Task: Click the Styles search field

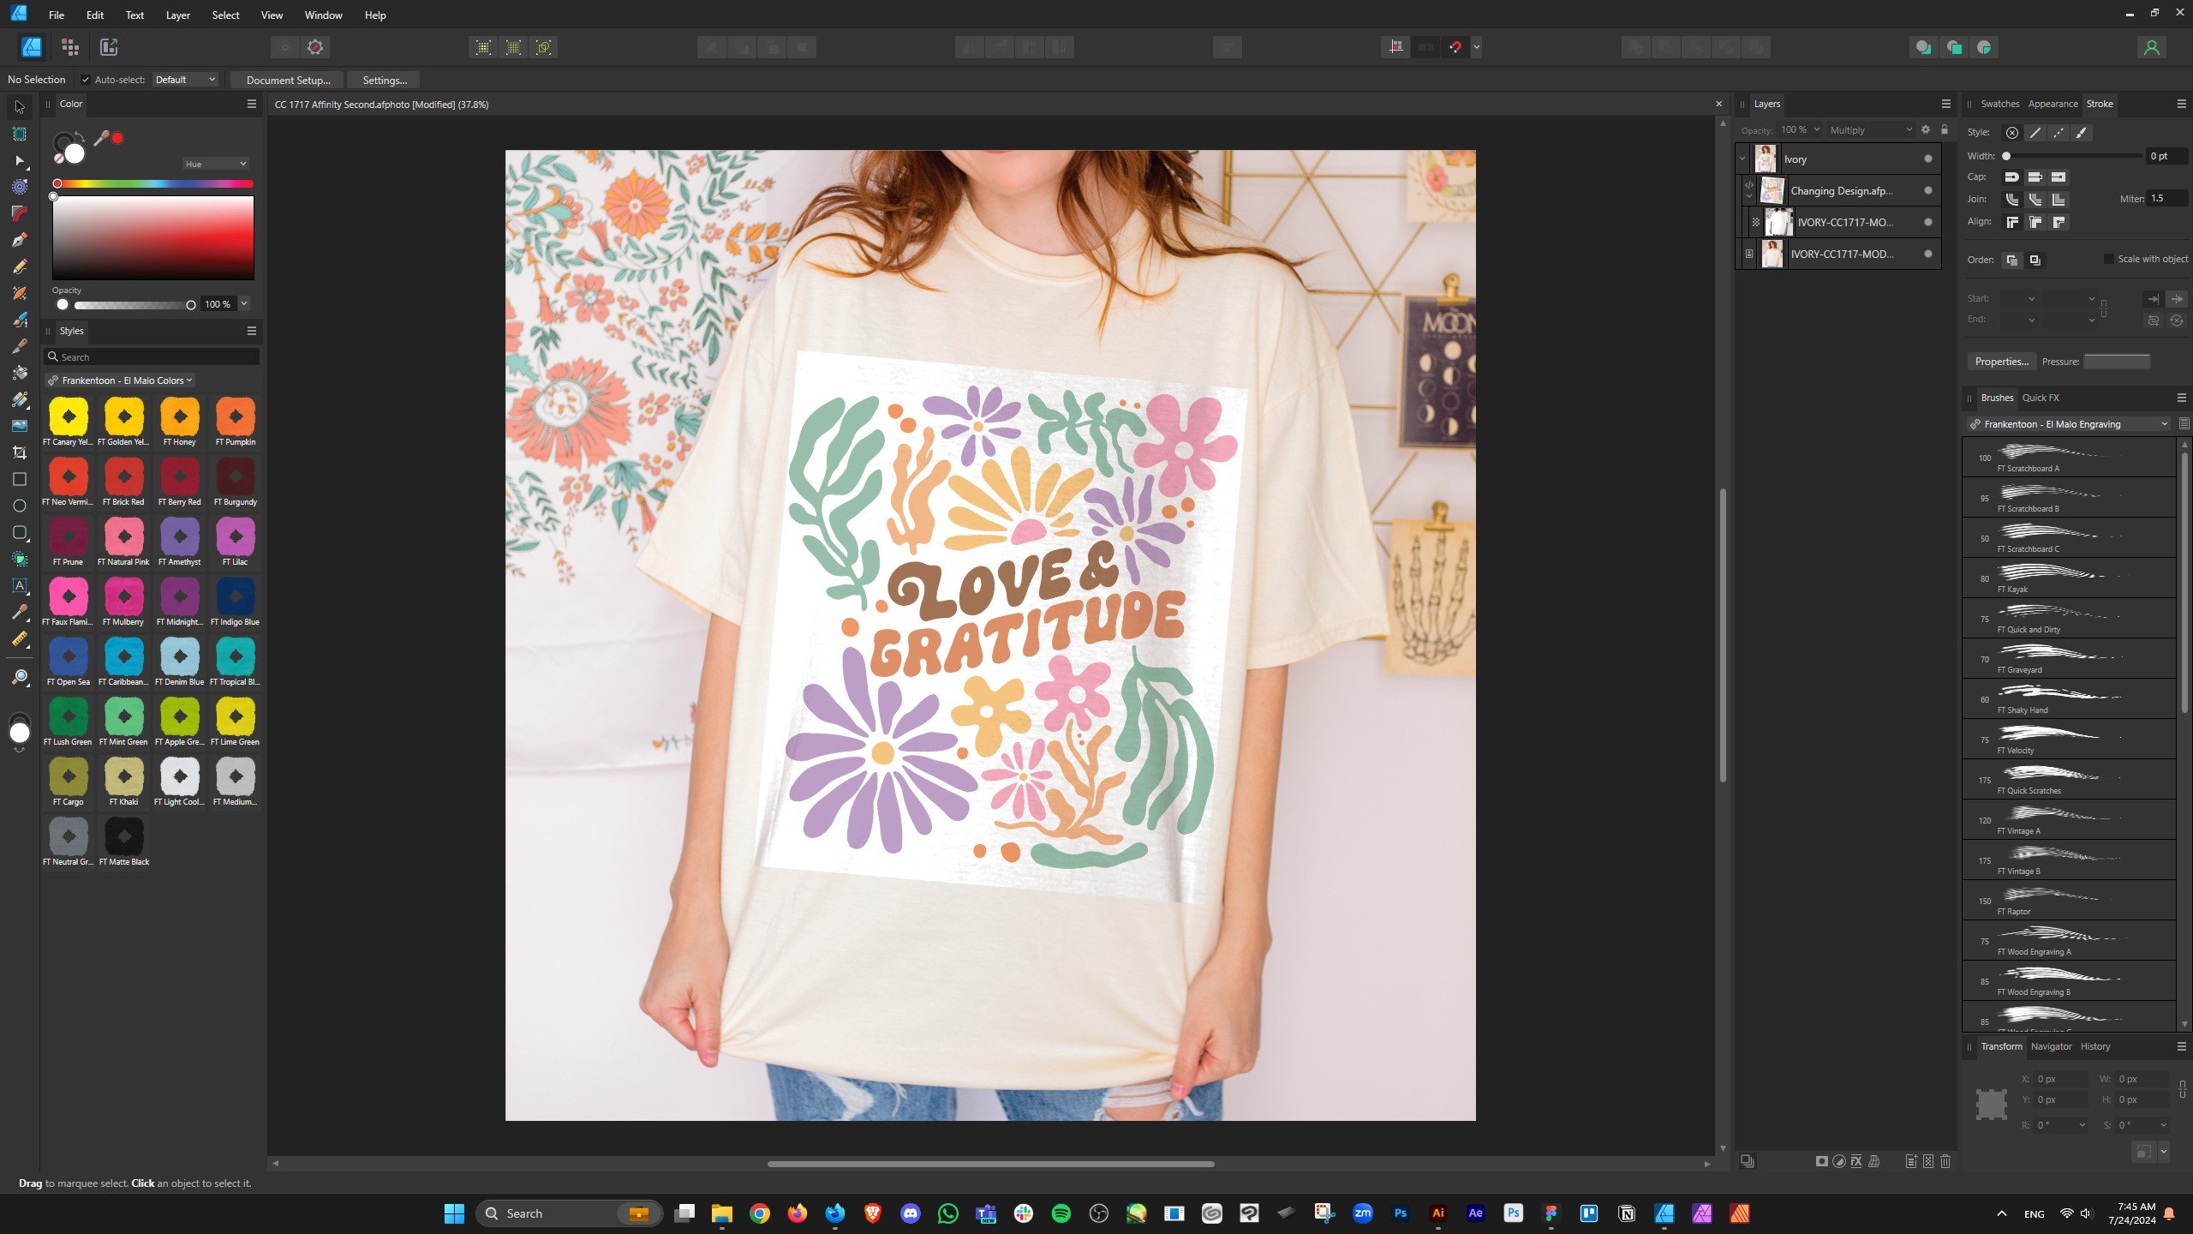Action: 152,356
